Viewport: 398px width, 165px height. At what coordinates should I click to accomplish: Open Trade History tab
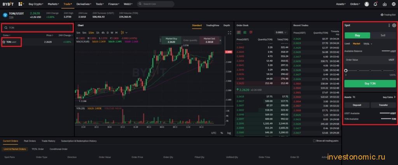[49, 141]
